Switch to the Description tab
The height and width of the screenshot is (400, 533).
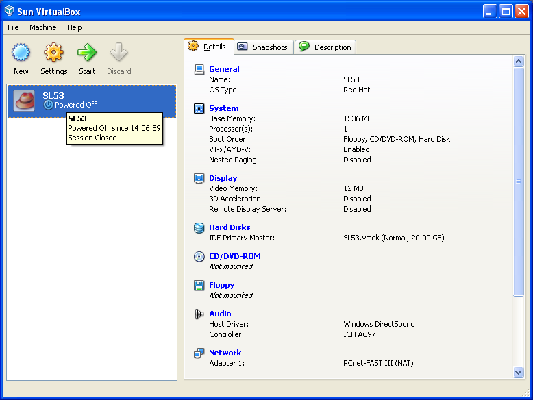pos(325,47)
